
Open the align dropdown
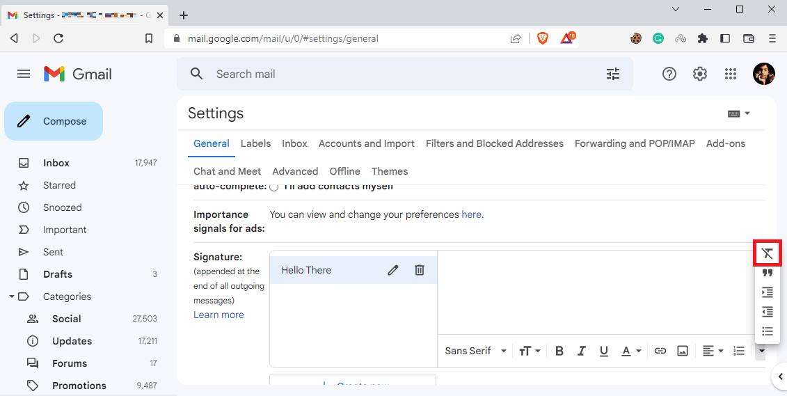(713, 351)
